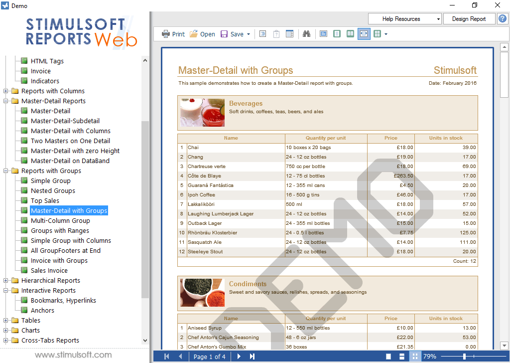Show the report parameters panel
The image size is (510, 363).
click(276, 34)
